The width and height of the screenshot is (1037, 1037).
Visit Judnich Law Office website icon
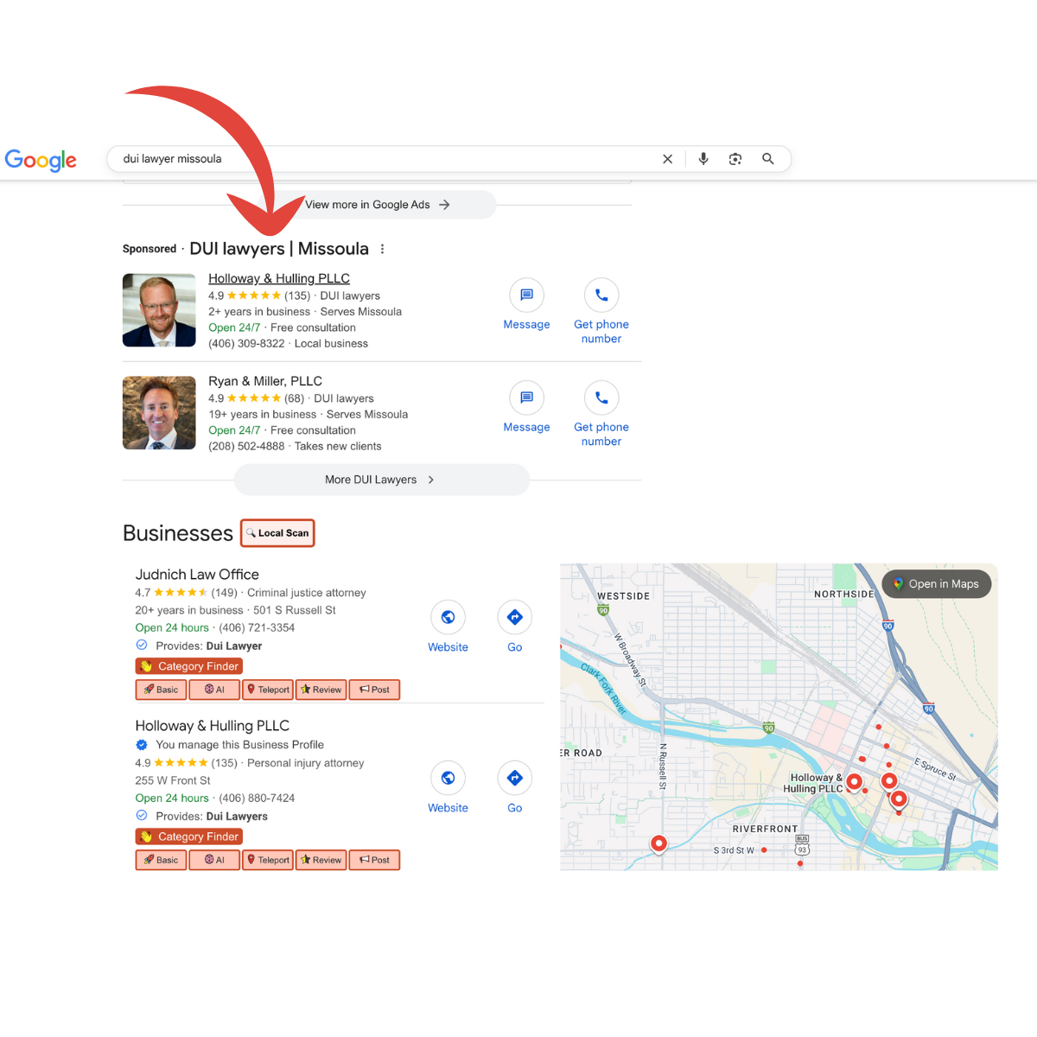coord(448,617)
